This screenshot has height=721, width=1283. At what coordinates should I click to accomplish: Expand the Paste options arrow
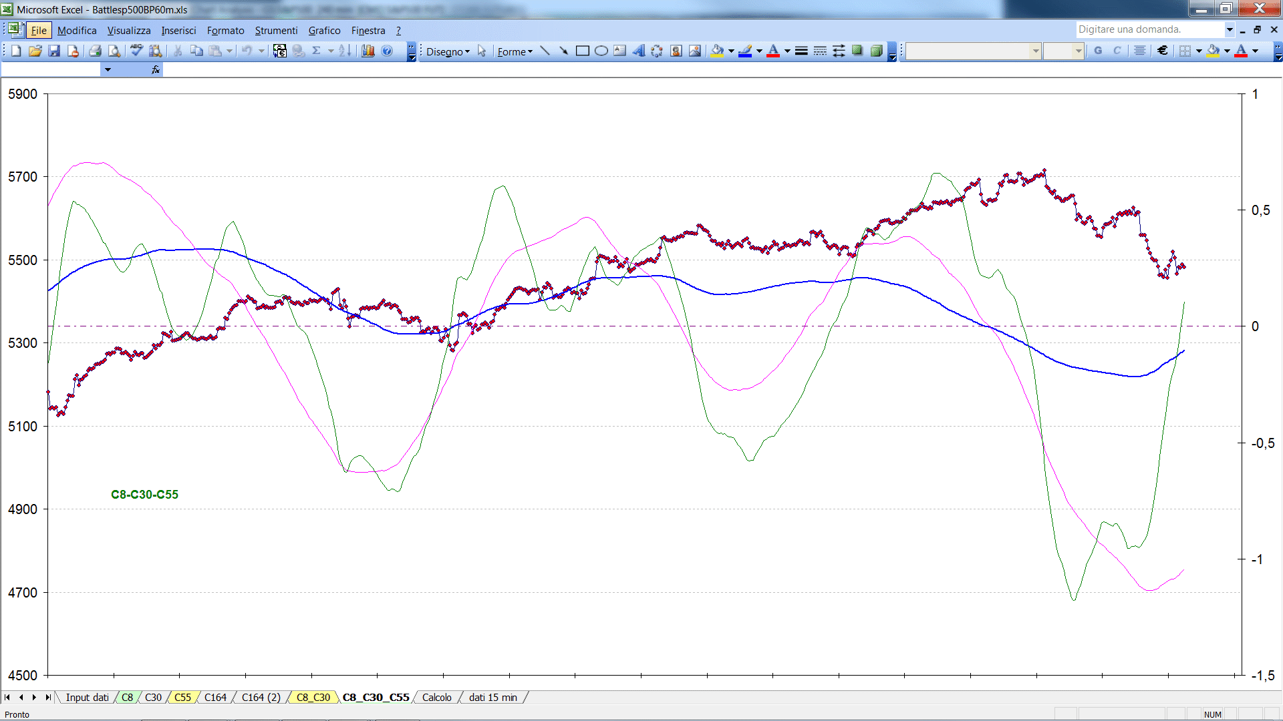coord(229,51)
